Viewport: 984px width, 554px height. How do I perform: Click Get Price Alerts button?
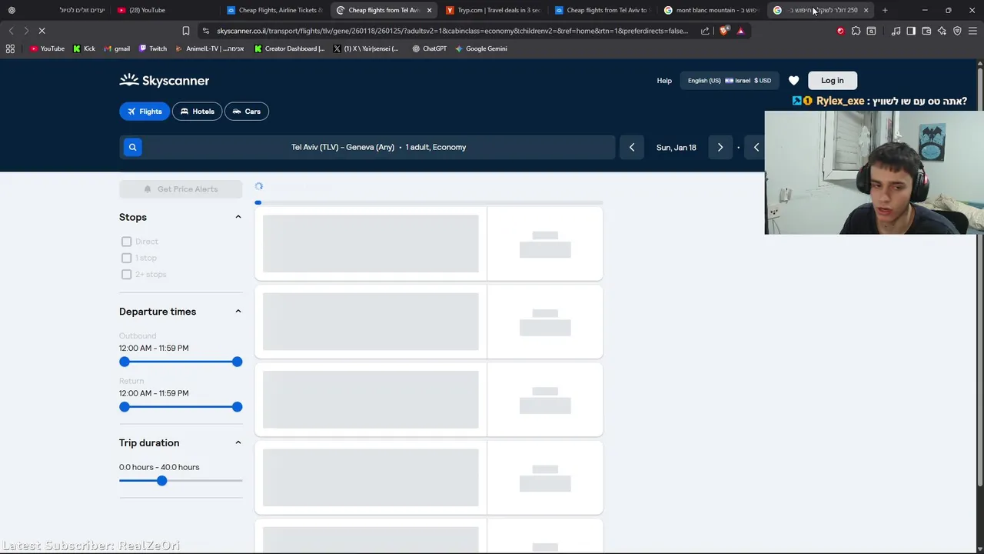[181, 189]
